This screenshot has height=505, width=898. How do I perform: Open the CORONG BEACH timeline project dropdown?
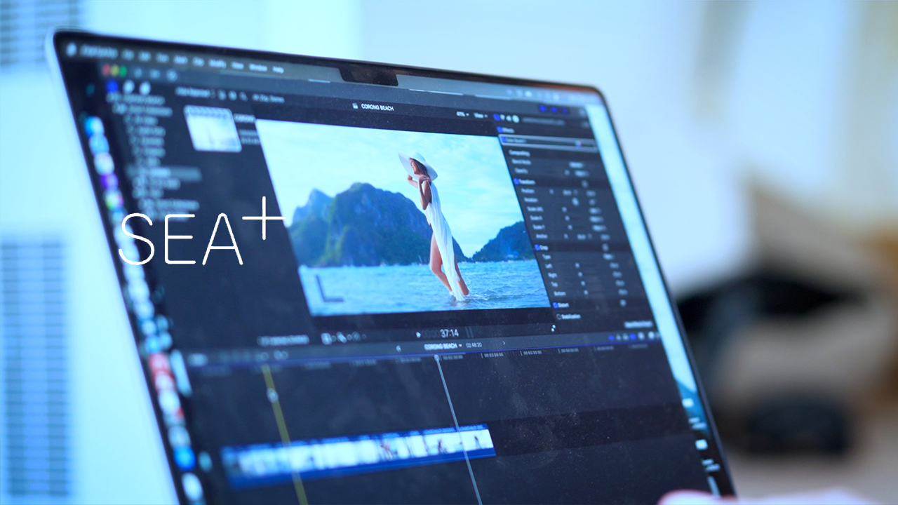(x=443, y=346)
